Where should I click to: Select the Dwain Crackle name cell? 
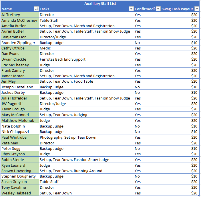pos(20,59)
